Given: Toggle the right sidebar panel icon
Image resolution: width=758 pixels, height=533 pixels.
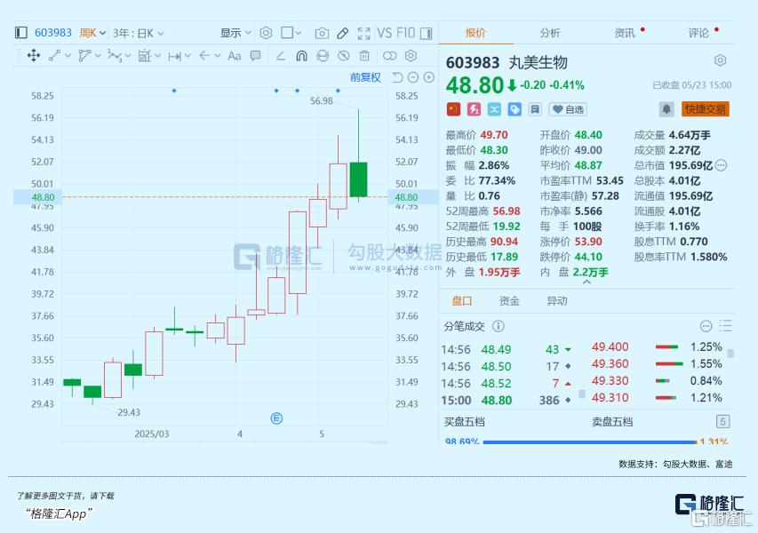Looking at the screenshot, I should pyautogui.click(x=426, y=34).
